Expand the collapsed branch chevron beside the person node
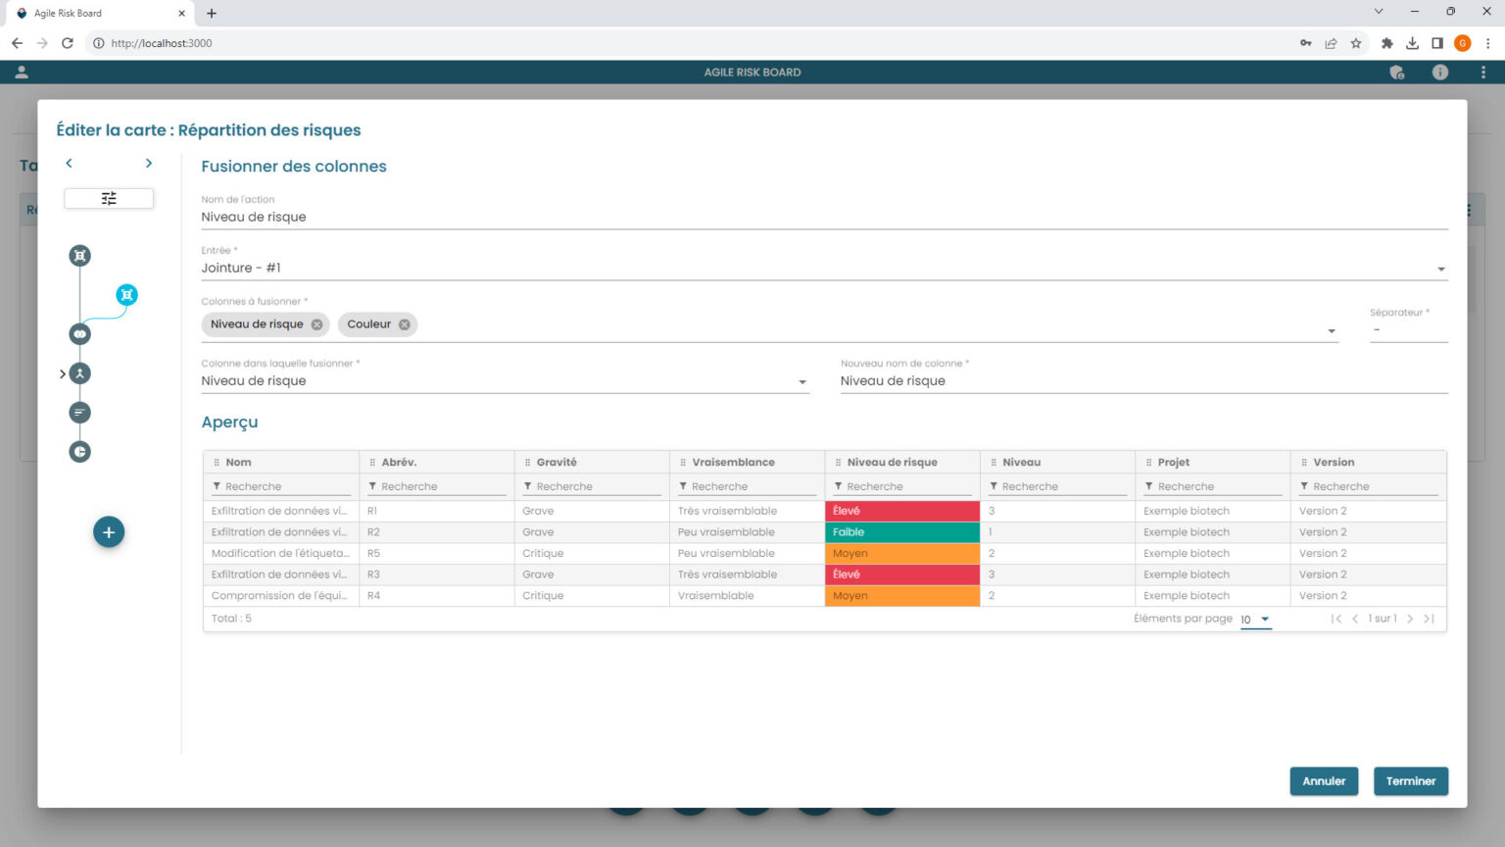 click(x=61, y=374)
